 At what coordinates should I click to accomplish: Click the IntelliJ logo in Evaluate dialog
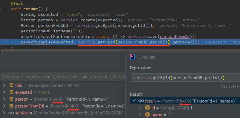point(132,57)
